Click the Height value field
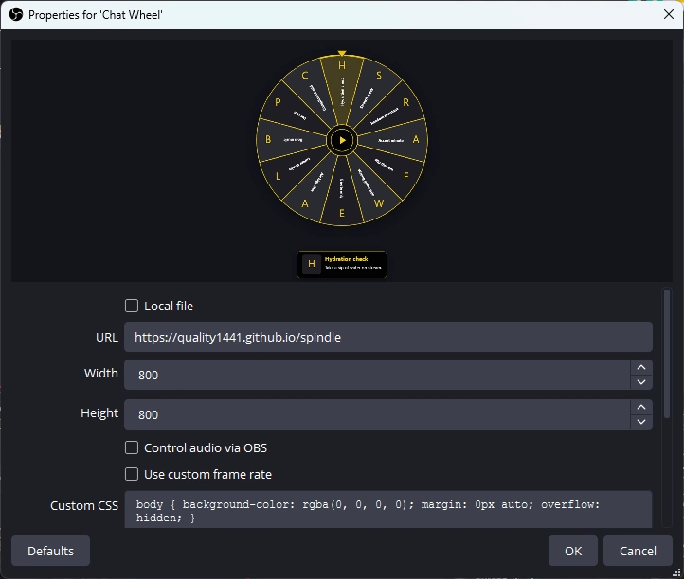 click(x=377, y=414)
